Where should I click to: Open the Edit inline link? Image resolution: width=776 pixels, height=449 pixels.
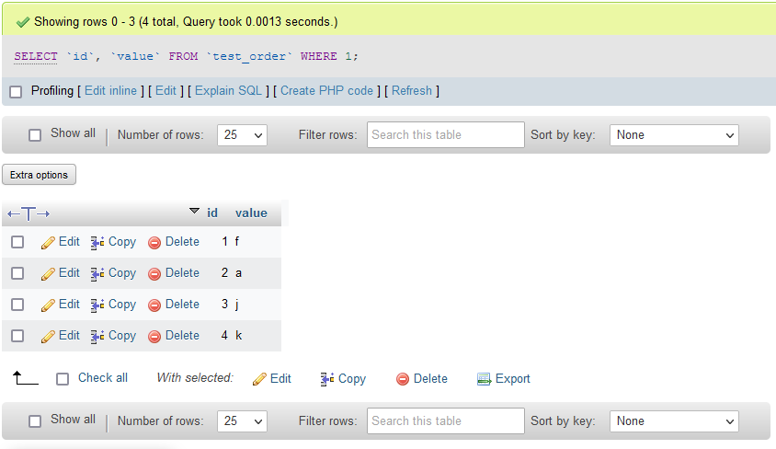click(x=111, y=90)
